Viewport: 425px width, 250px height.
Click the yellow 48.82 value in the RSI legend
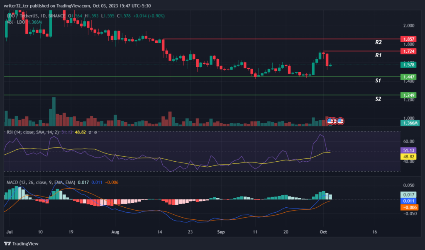80,132
